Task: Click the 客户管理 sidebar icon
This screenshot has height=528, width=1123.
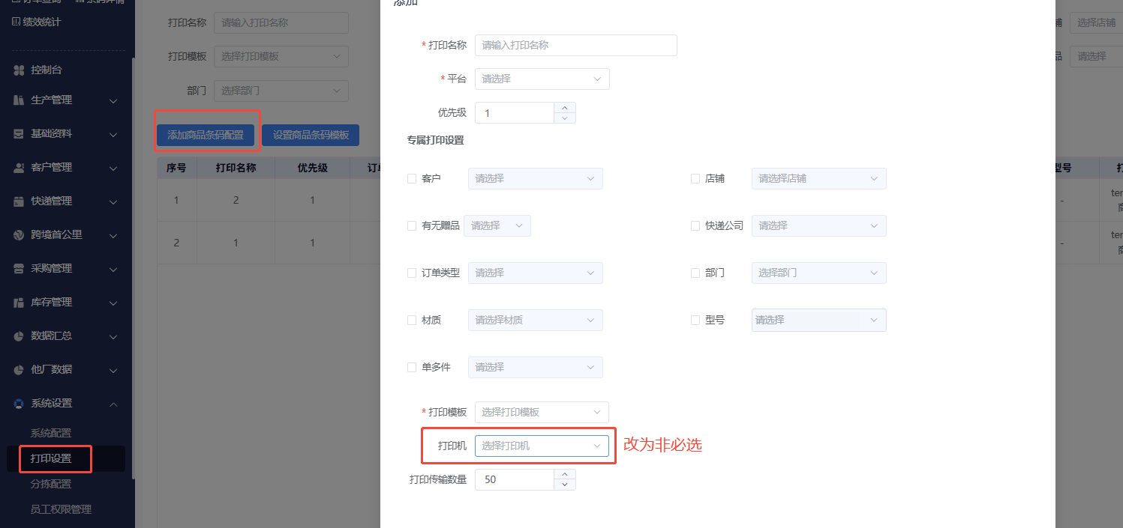Action: [x=20, y=168]
